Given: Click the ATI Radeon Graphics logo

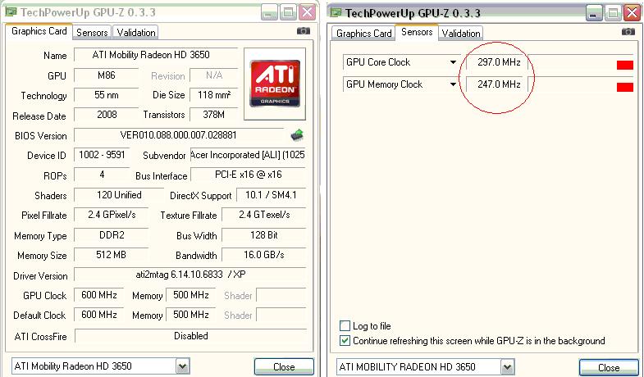Looking at the screenshot, I should 275,84.
